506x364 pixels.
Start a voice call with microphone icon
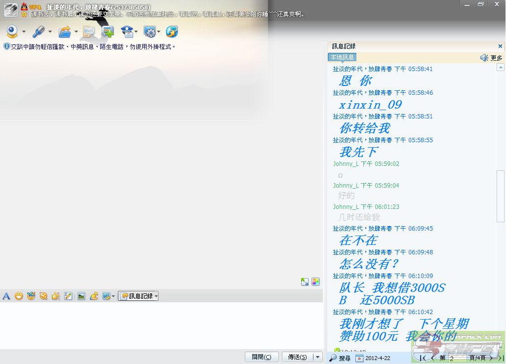click(x=39, y=32)
